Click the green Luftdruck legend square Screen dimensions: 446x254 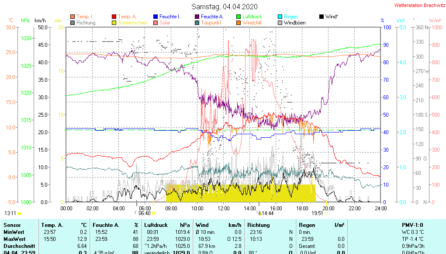tap(239, 17)
